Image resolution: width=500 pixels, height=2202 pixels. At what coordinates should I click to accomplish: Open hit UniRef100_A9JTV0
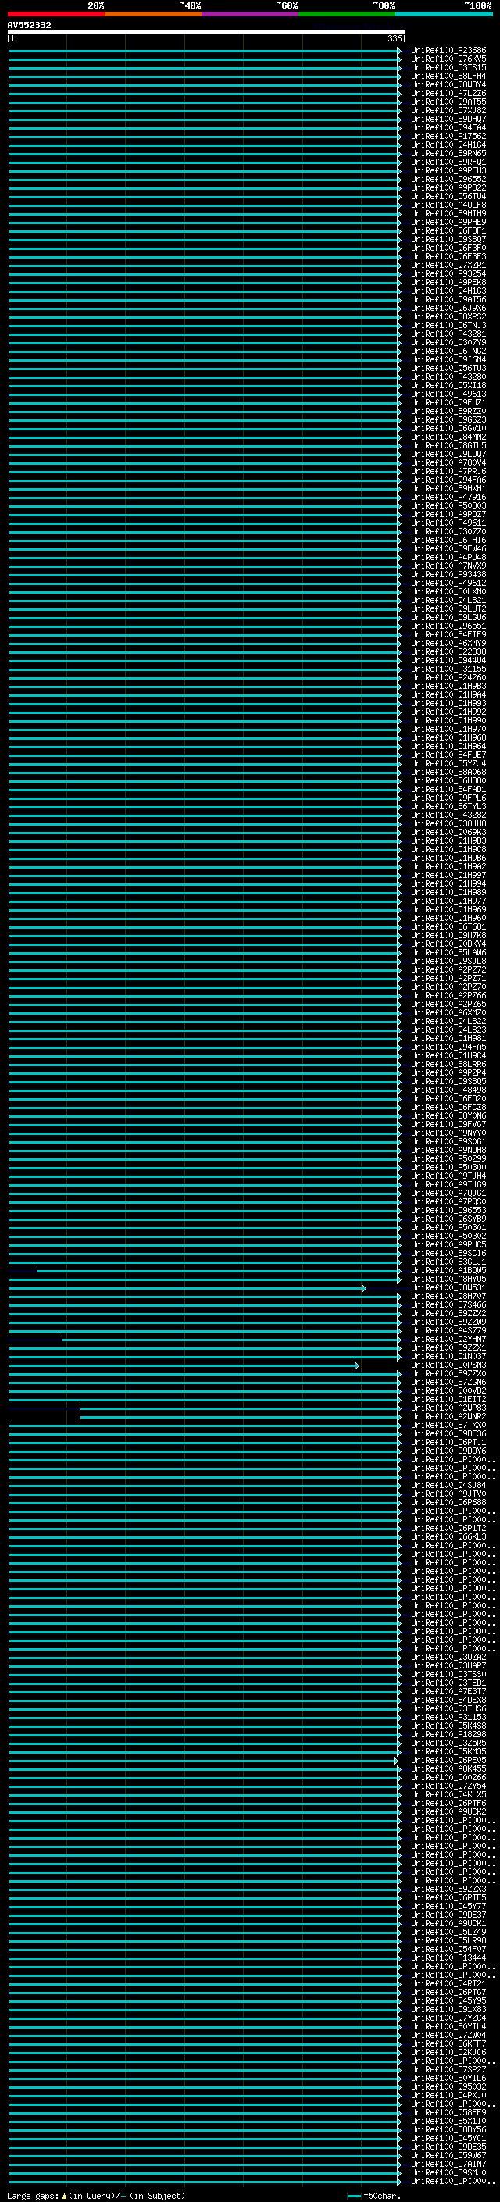(x=448, y=1494)
